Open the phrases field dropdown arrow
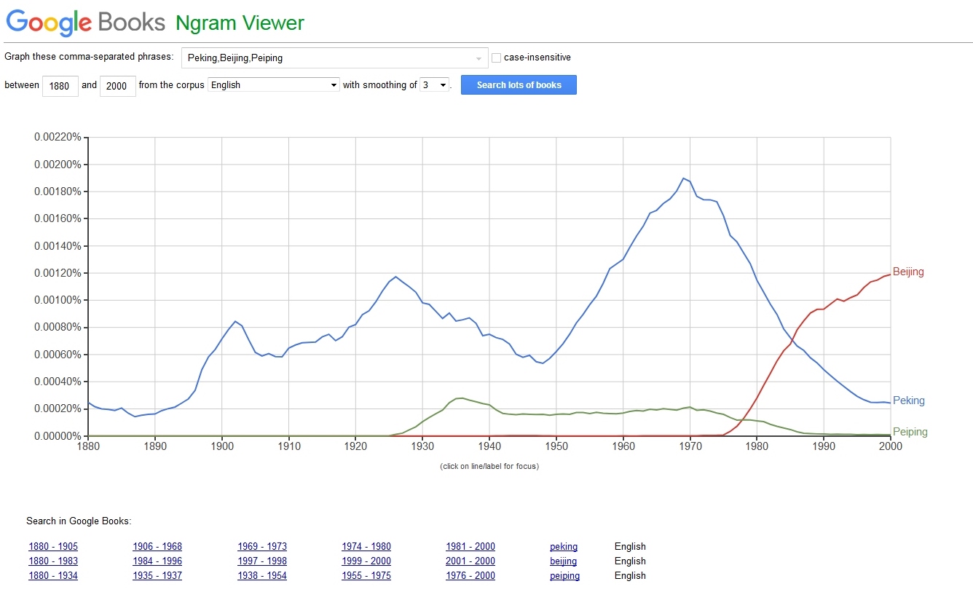Viewport: 973px width, 592px height. 478,58
